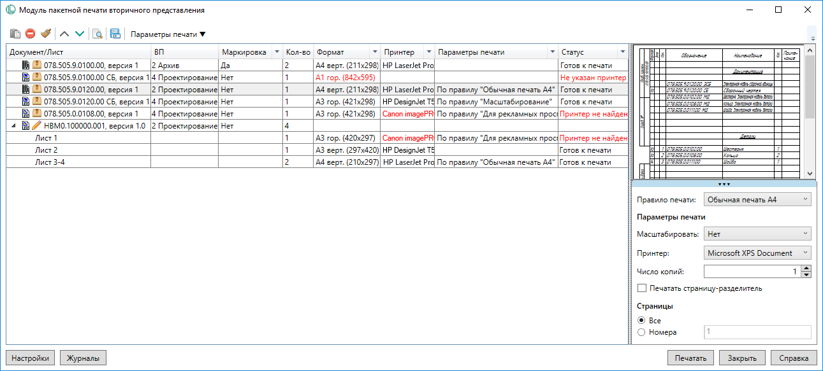Click the 'Журналы' button
The image size is (823, 371).
[83, 358]
